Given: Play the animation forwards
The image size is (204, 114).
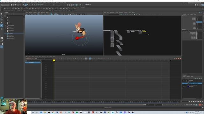Looking at the screenshot, I should [x=197, y=102].
